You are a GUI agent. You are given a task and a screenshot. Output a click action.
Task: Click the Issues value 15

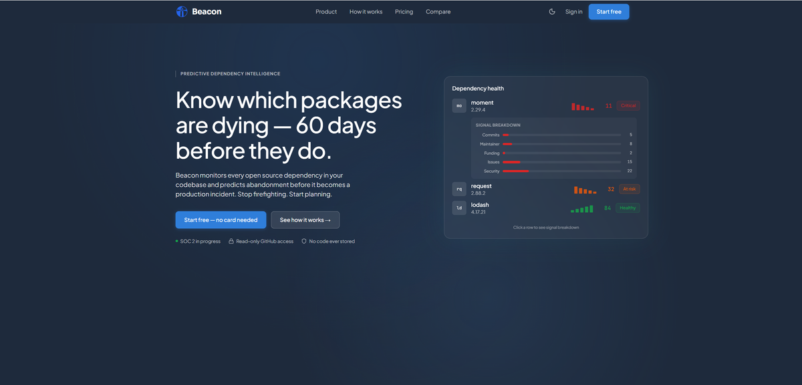tap(630, 162)
